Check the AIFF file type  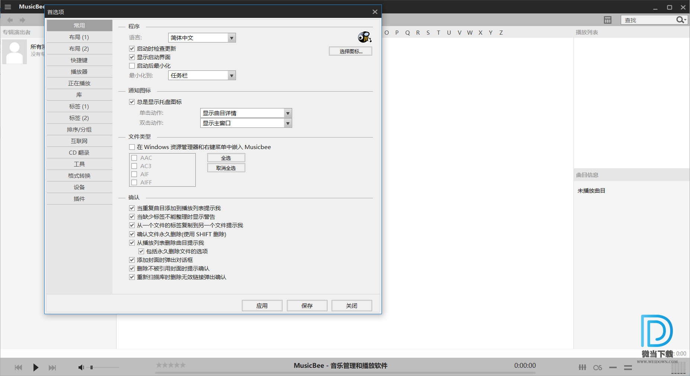[x=134, y=182]
